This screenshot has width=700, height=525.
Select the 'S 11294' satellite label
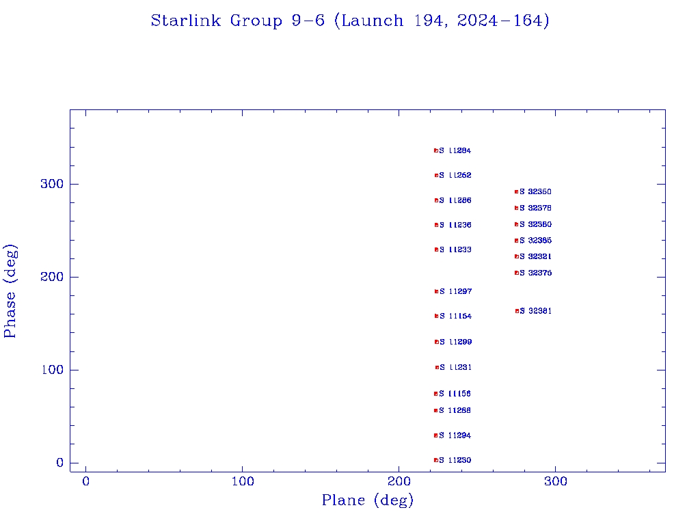click(x=455, y=435)
